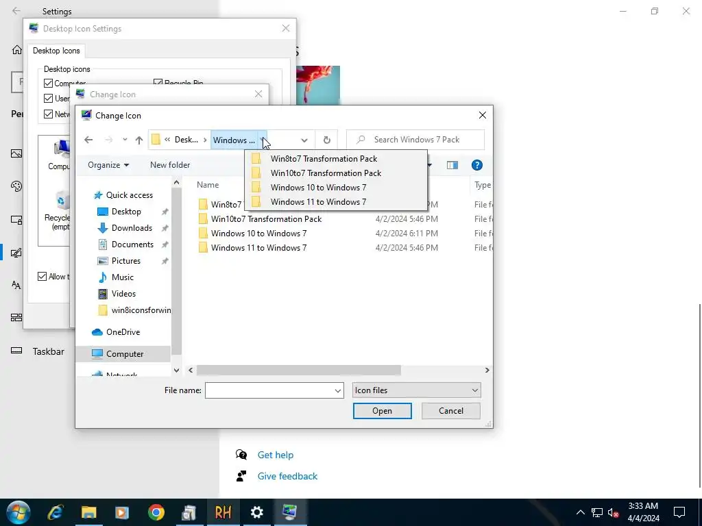Open File Explorer taskbar icon
This screenshot has width=702, height=526.
(88, 512)
